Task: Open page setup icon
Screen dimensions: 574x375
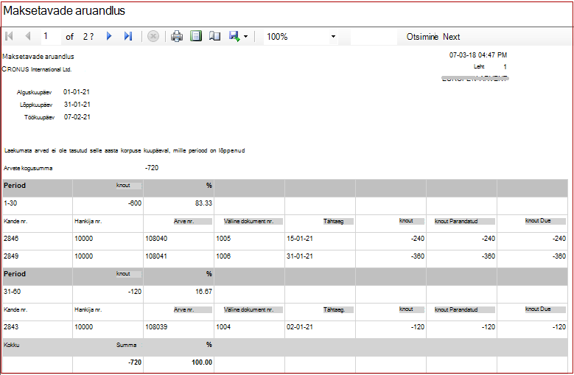Action: coord(215,36)
